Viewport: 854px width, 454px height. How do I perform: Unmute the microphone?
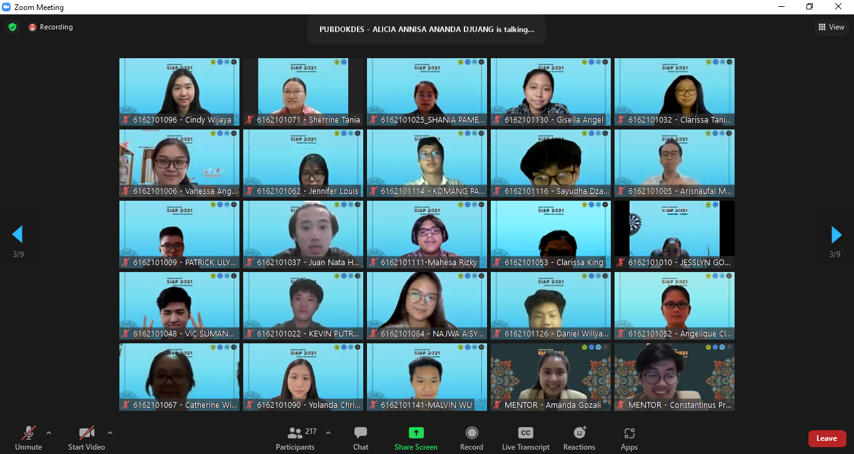tap(28, 438)
